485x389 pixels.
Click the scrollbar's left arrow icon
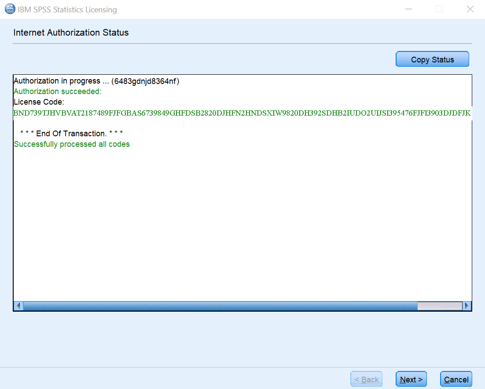[18, 305]
